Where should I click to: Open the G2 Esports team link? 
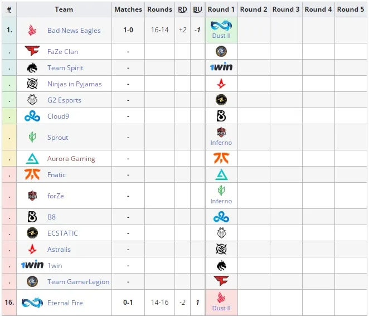[64, 100]
